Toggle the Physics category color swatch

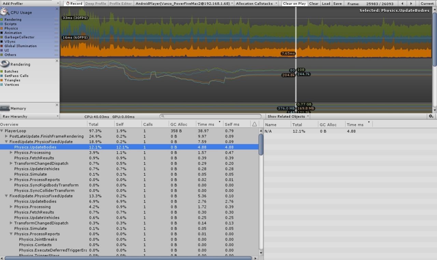(2, 29)
